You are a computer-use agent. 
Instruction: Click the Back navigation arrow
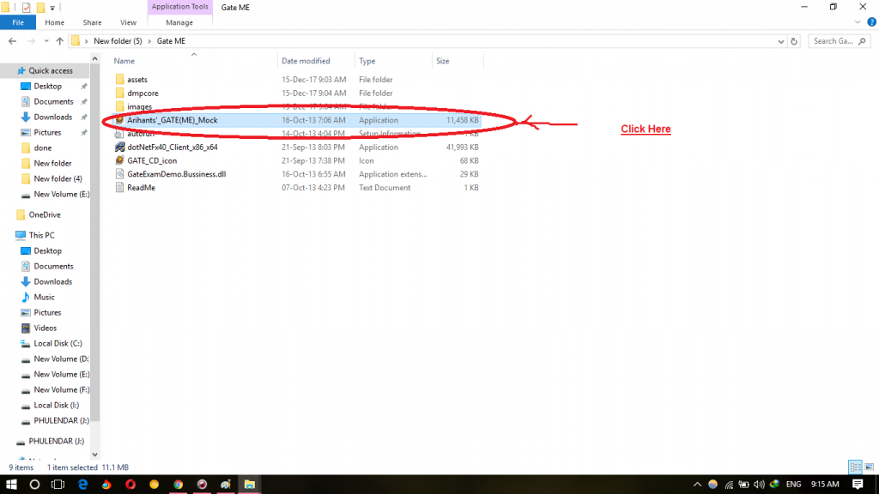pyautogui.click(x=13, y=40)
